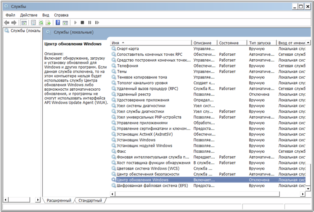This screenshot has height=212, width=314.
Task: Select Управление приложениями service
Action: coord(208,123)
